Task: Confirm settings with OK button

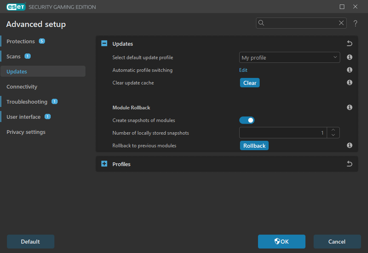Action: (x=282, y=242)
